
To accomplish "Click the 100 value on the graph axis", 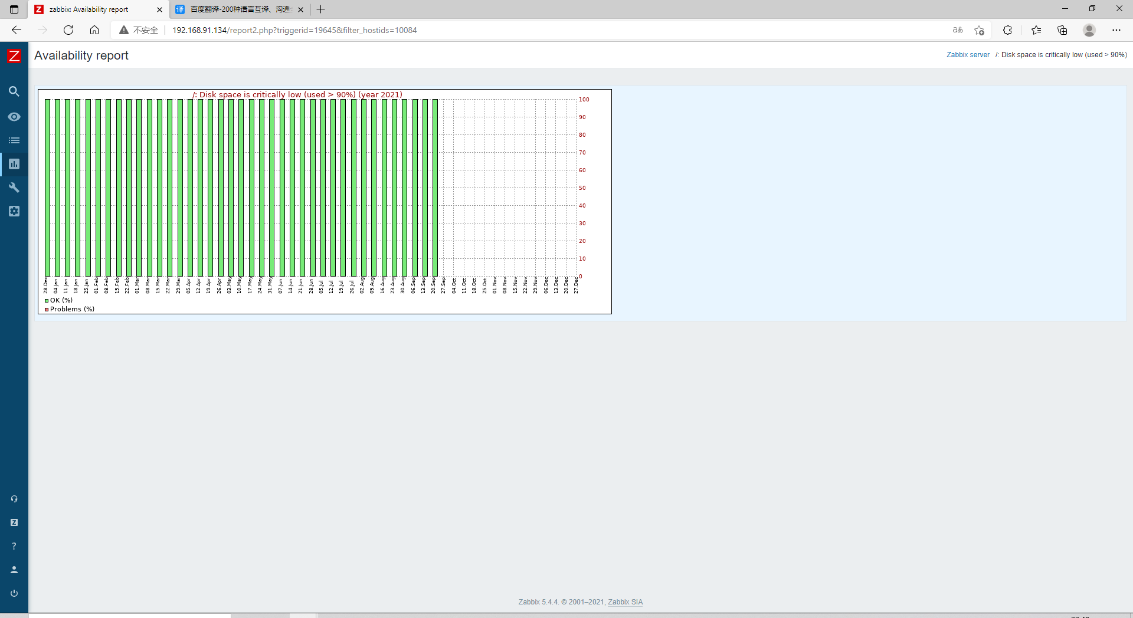I will pos(584,100).
